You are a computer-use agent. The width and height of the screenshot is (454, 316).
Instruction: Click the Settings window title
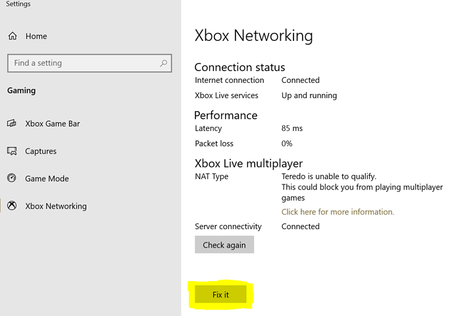[x=18, y=4]
